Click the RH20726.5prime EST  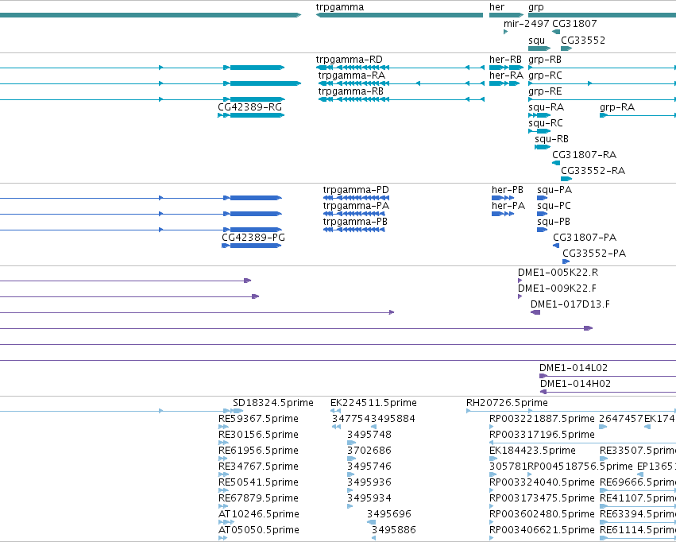tap(571, 412)
